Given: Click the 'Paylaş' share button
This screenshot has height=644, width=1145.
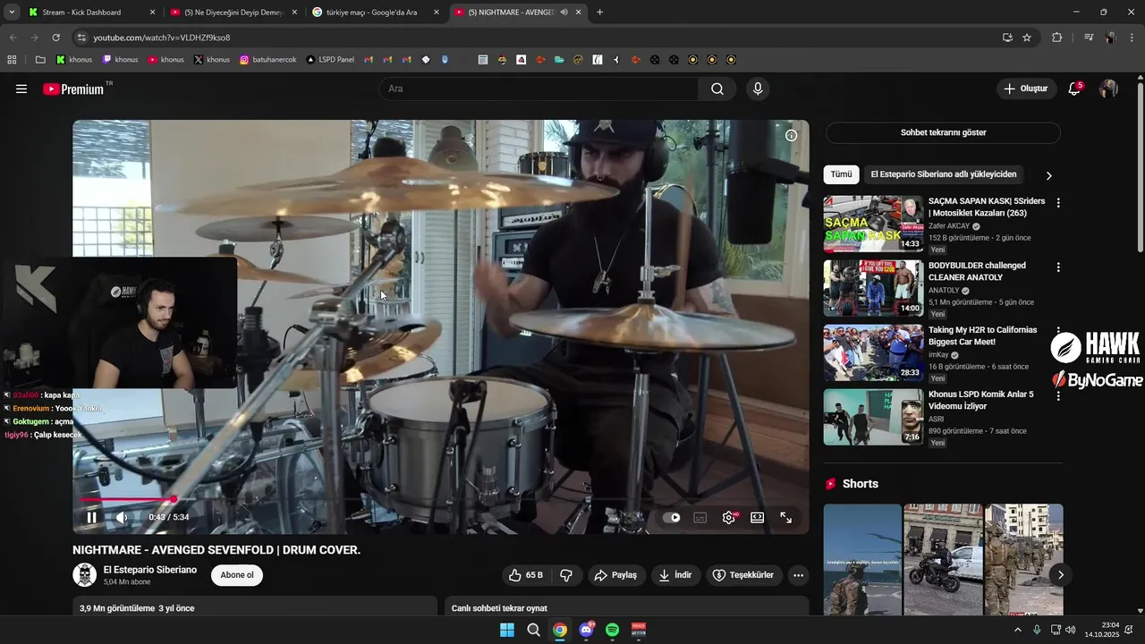Looking at the screenshot, I should point(616,575).
